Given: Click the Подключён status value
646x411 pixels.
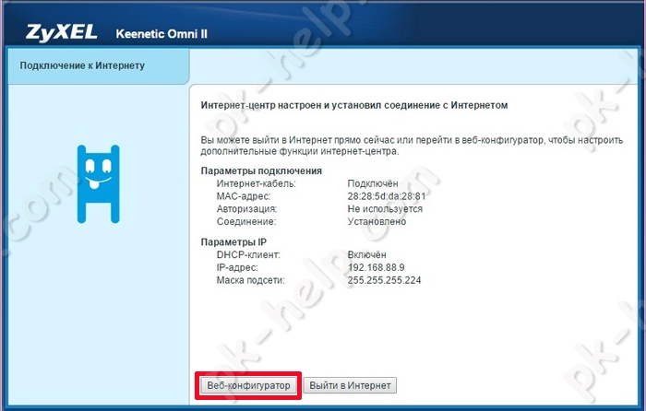Looking at the screenshot, I should [x=373, y=183].
